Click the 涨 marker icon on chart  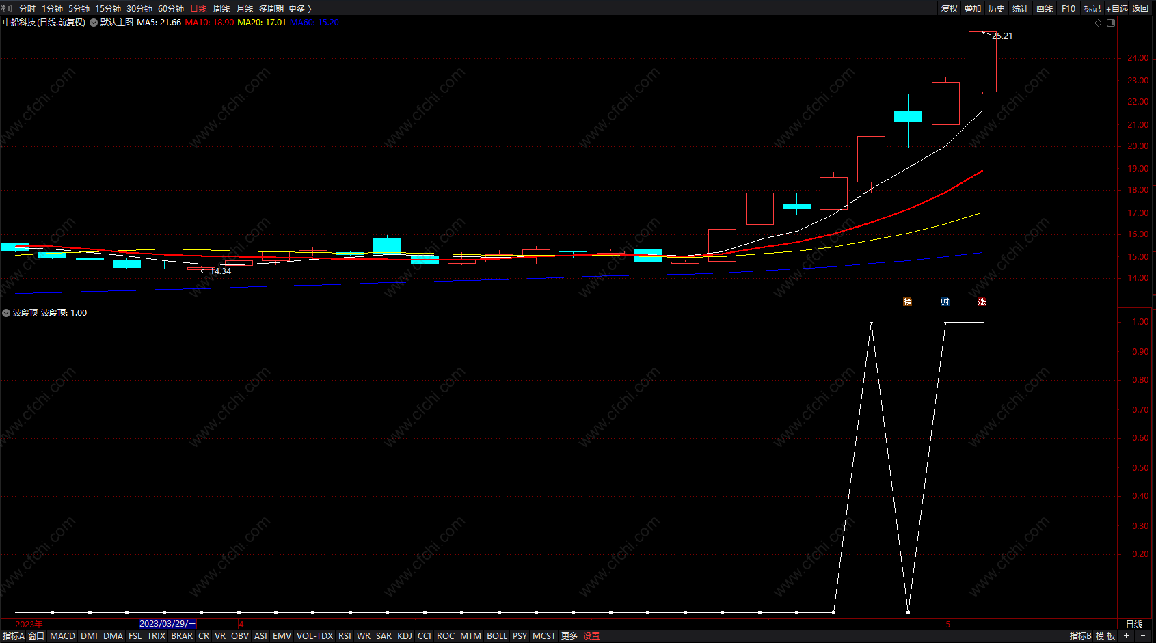pyautogui.click(x=982, y=301)
